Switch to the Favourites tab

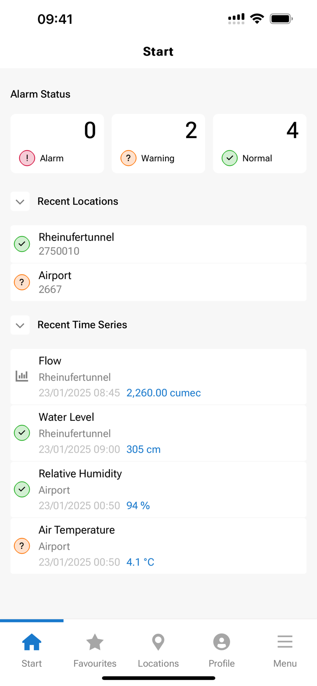click(95, 650)
